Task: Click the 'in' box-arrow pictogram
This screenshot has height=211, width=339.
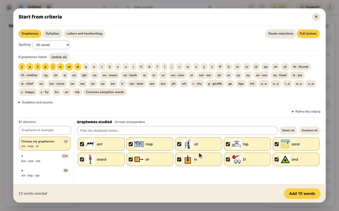Action: click(x=188, y=159)
